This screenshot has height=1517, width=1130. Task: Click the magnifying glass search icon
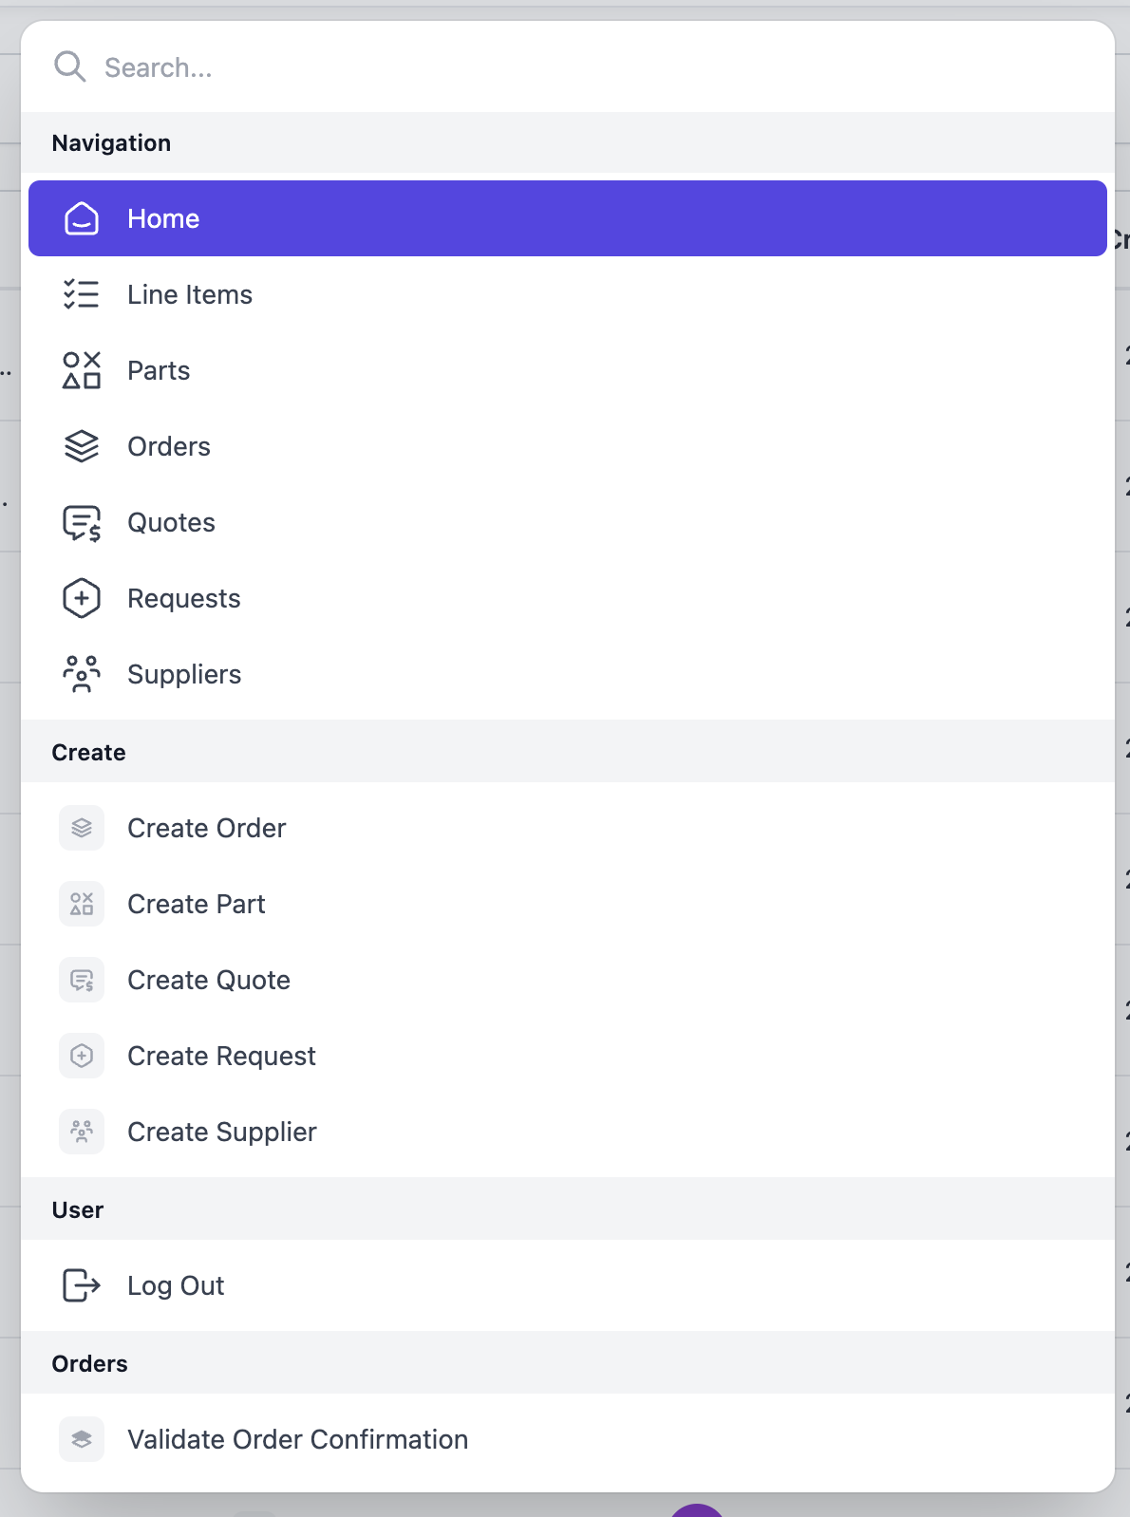tap(70, 66)
